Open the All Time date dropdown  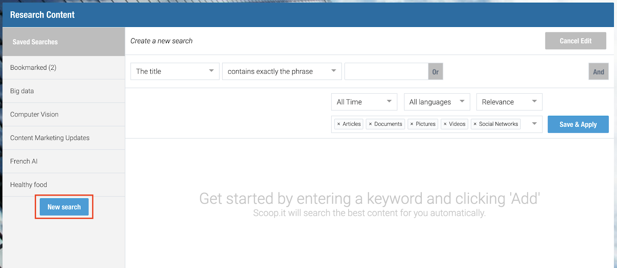coord(364,102)
